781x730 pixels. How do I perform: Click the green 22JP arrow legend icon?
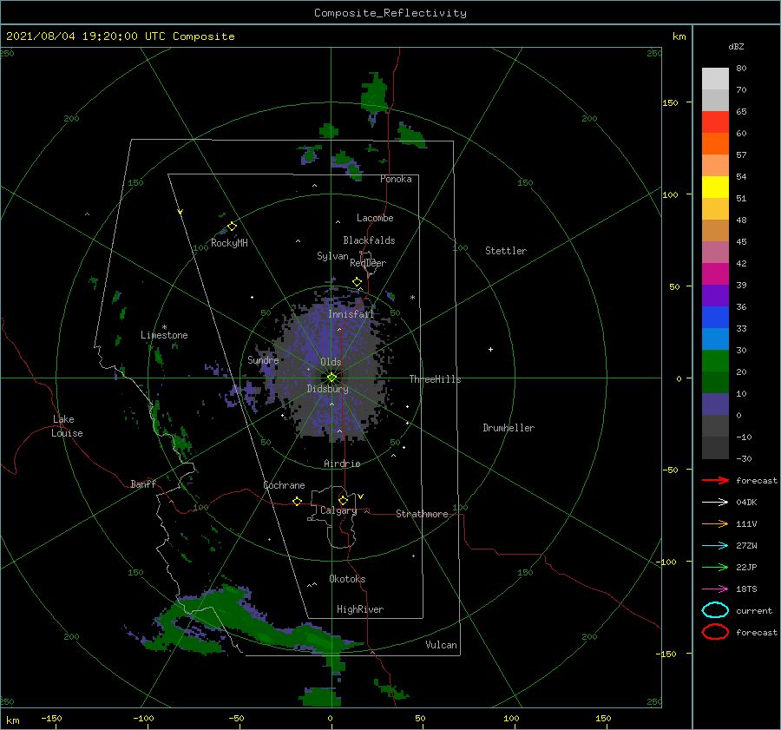[x=715, y=567]
